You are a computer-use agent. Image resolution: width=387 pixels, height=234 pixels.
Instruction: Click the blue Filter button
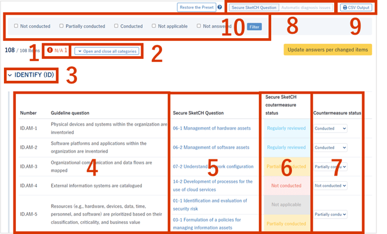point(254,27)
